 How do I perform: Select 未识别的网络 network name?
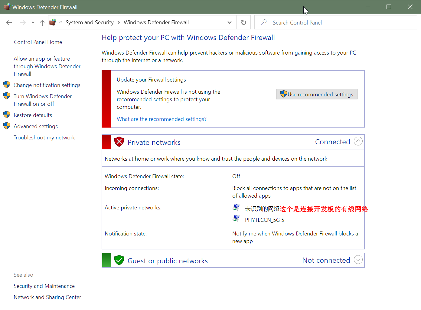click(262, 209)
